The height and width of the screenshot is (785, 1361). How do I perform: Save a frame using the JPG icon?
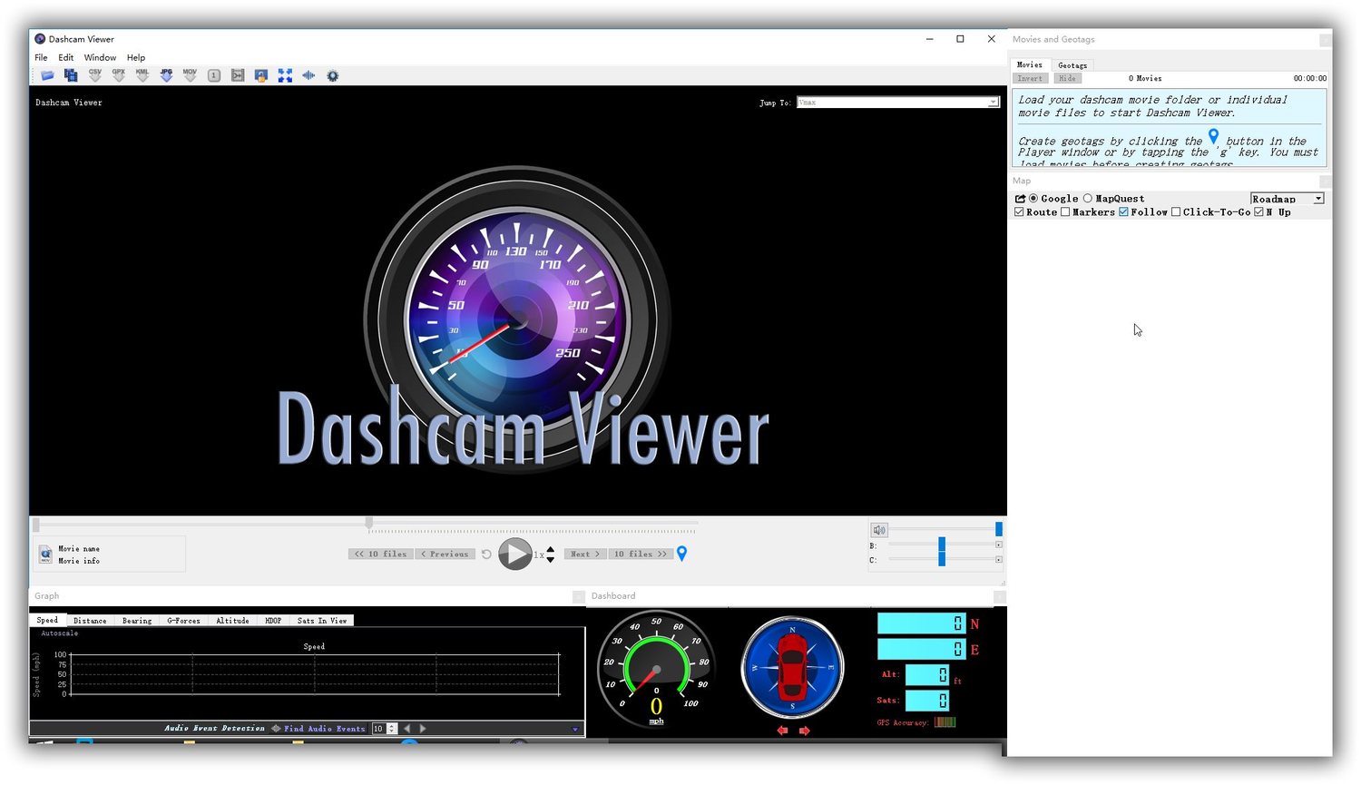pos(166,75)
